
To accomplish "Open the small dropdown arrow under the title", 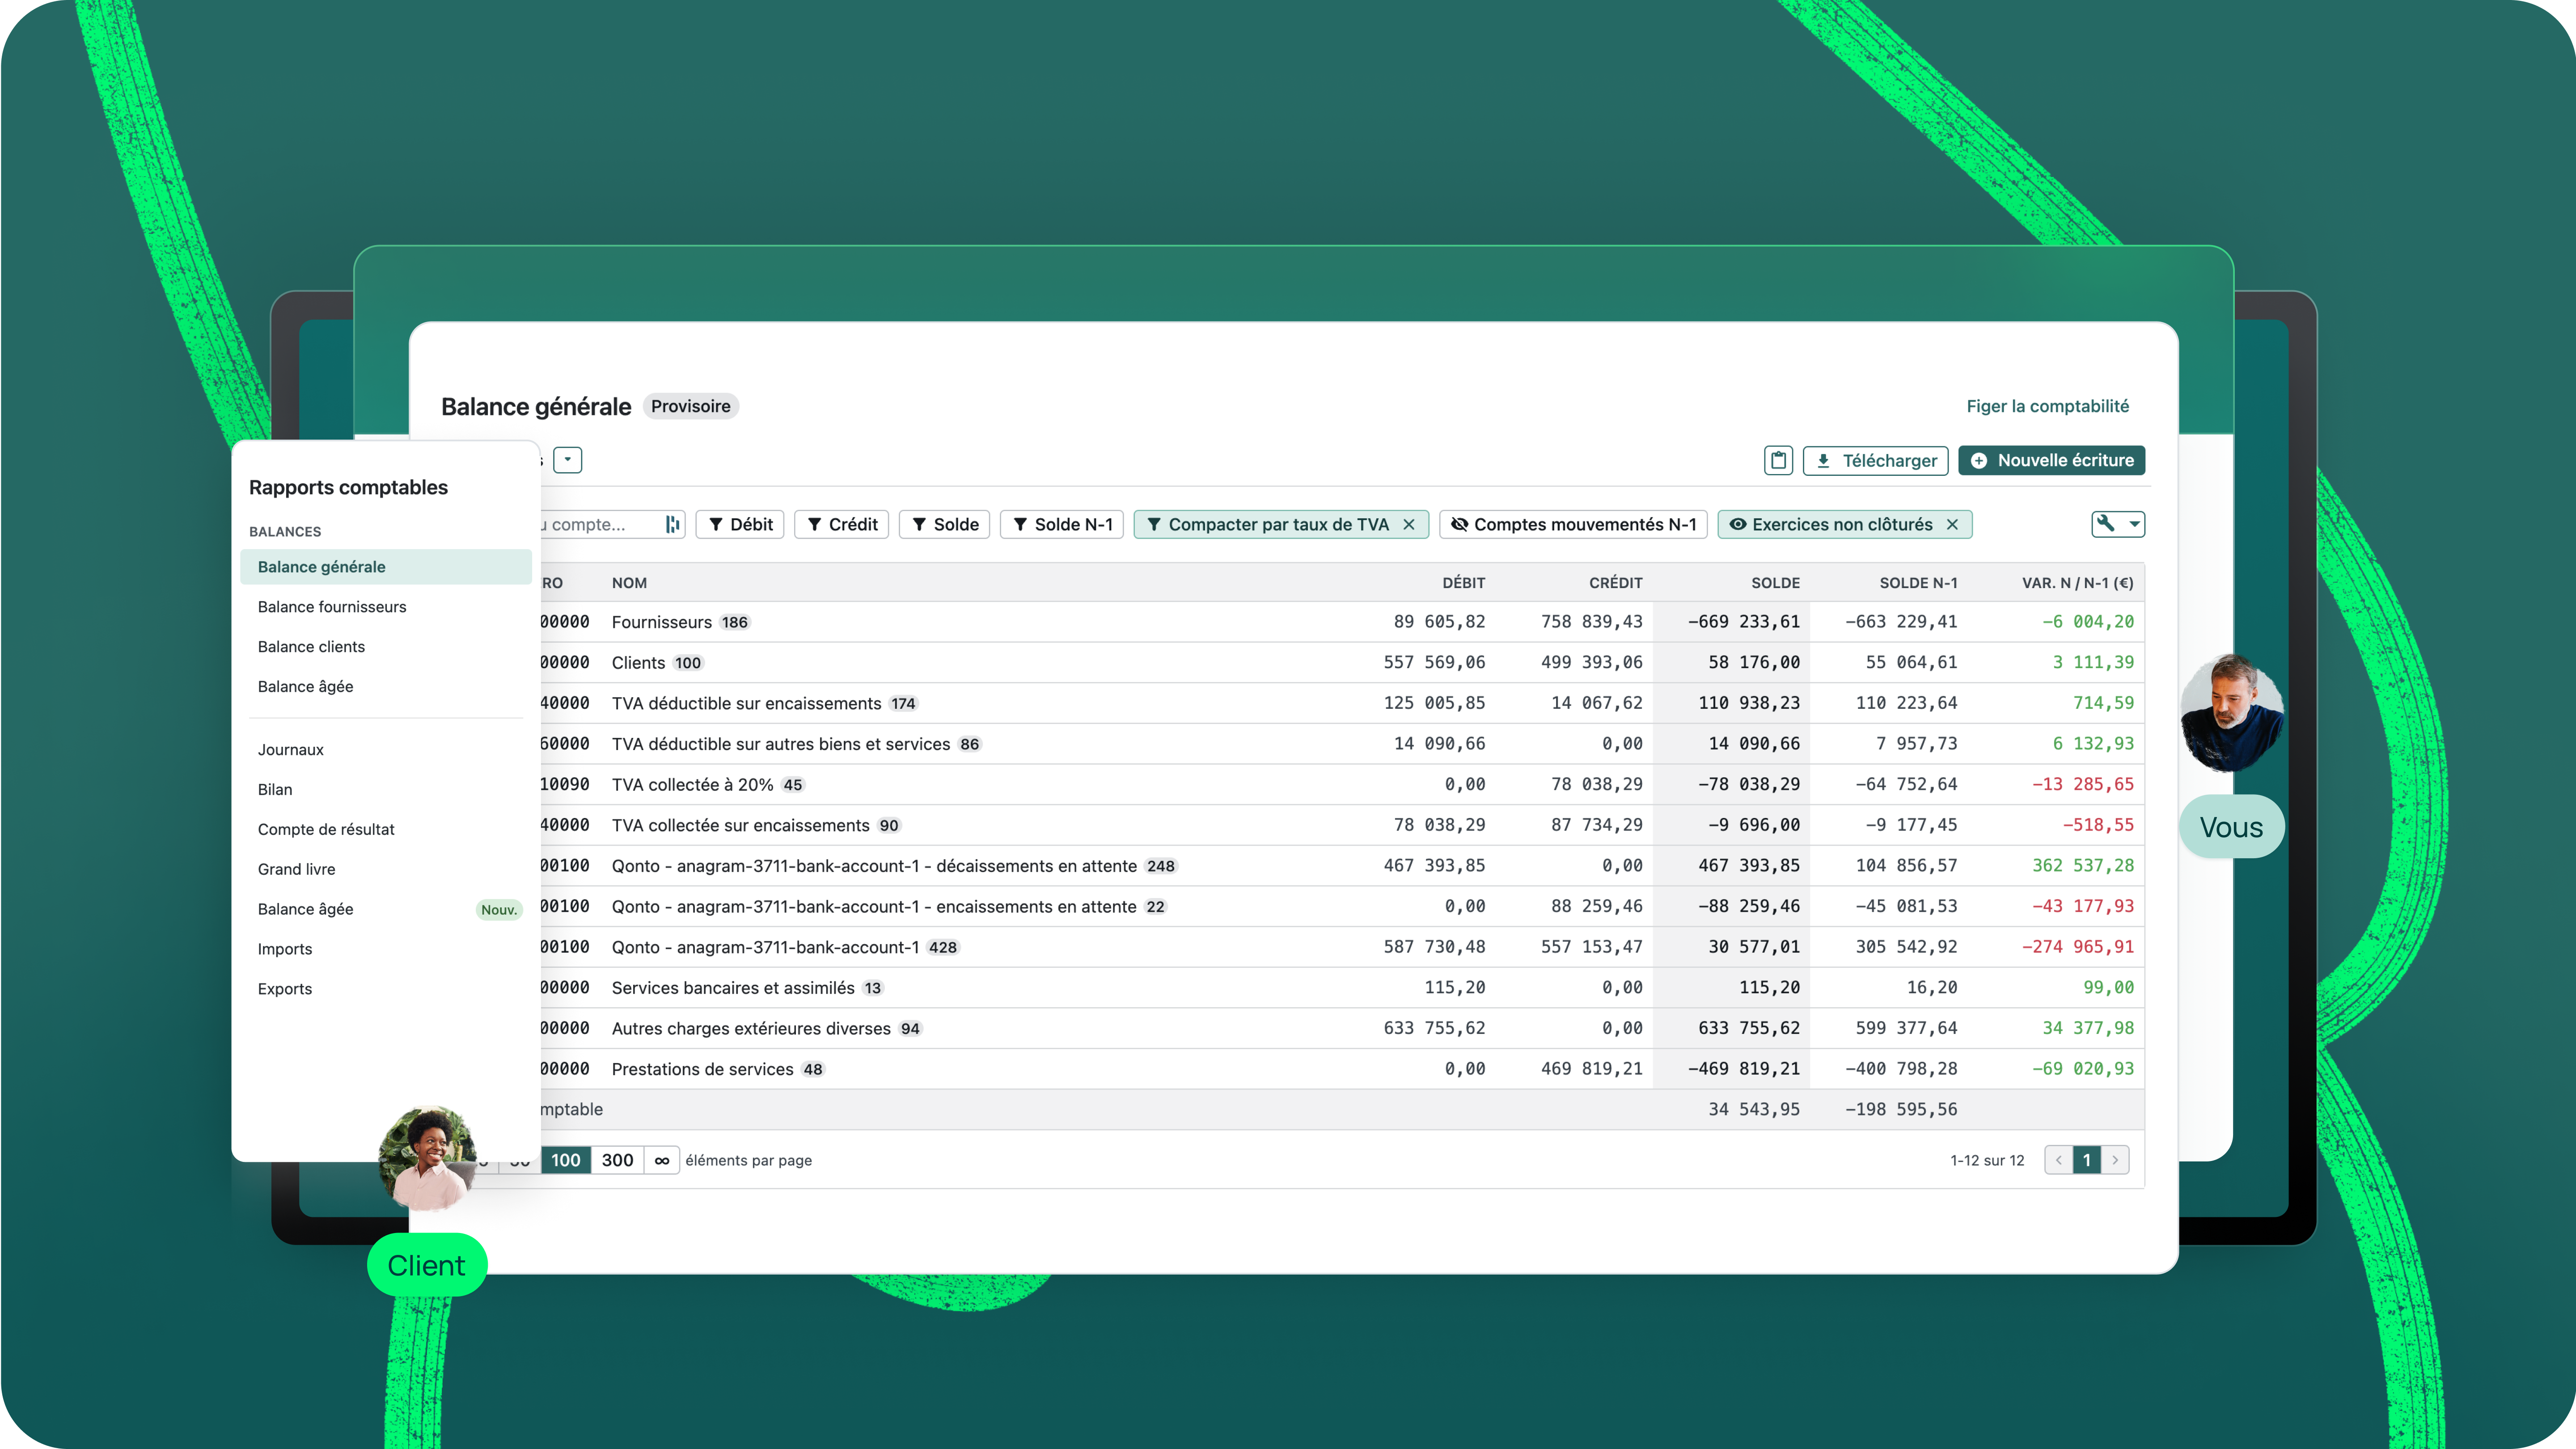I will (x=567, y=460).
